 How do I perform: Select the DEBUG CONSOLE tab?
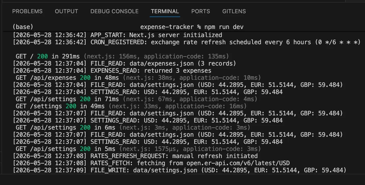coord(114,11)
